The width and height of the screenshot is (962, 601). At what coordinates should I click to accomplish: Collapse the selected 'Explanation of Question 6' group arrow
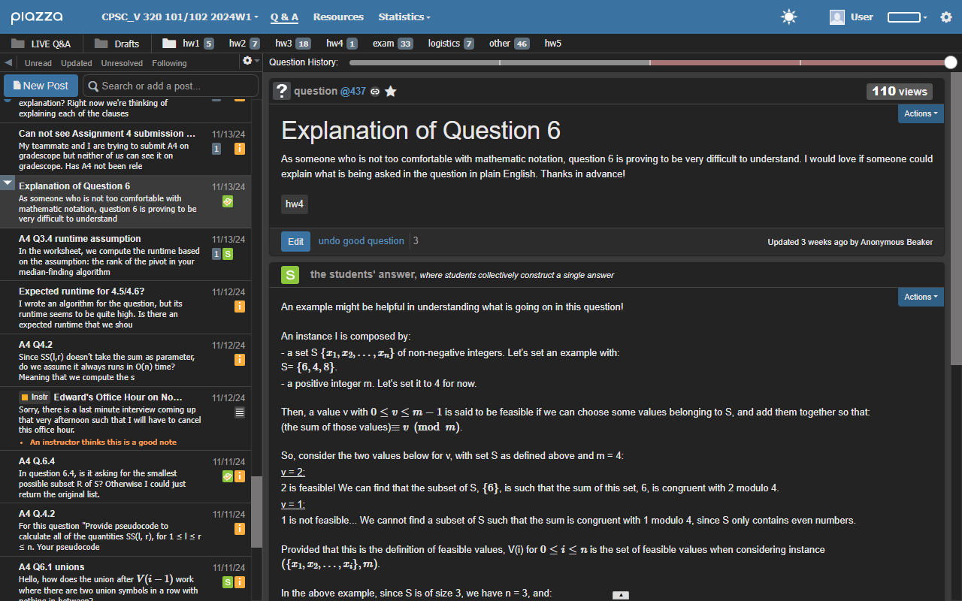(x=8, y=183)
